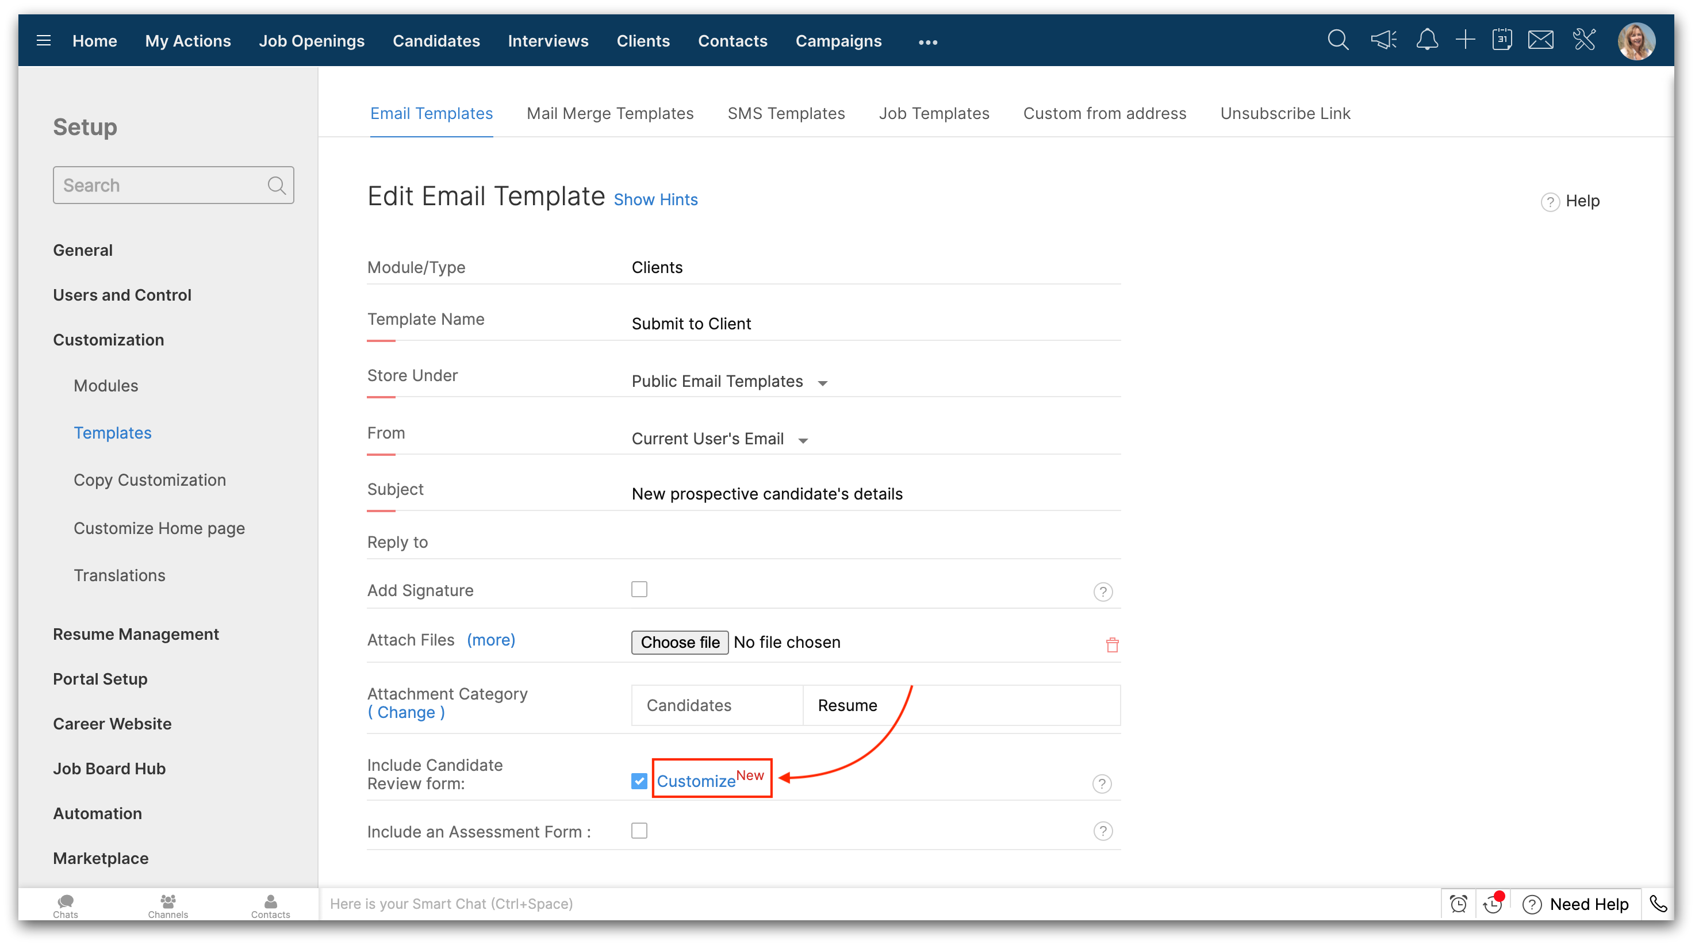Click the plus quick-create icon
Viewport: 1695px width, 945px height.
[x=1466, y=41]
